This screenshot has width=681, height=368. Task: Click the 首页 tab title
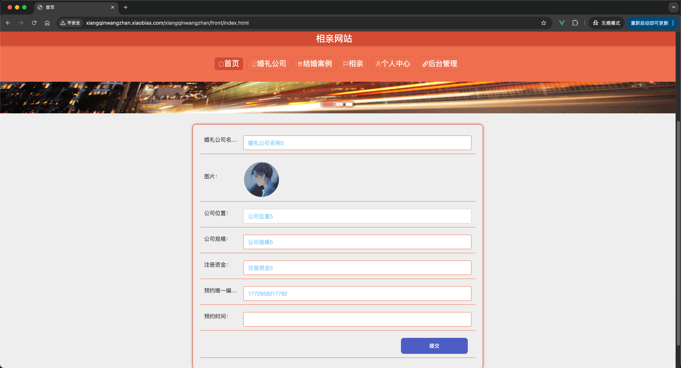[50, 7]
